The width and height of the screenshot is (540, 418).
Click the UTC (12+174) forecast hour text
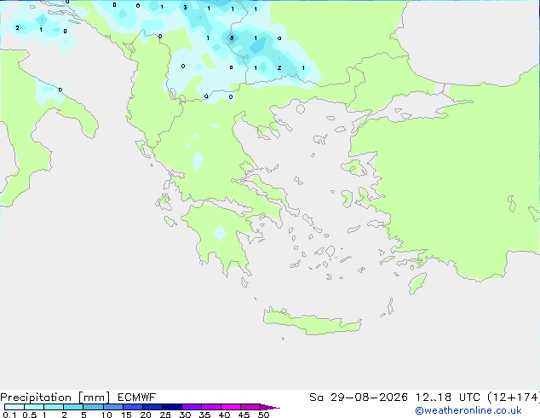[499, 398]
